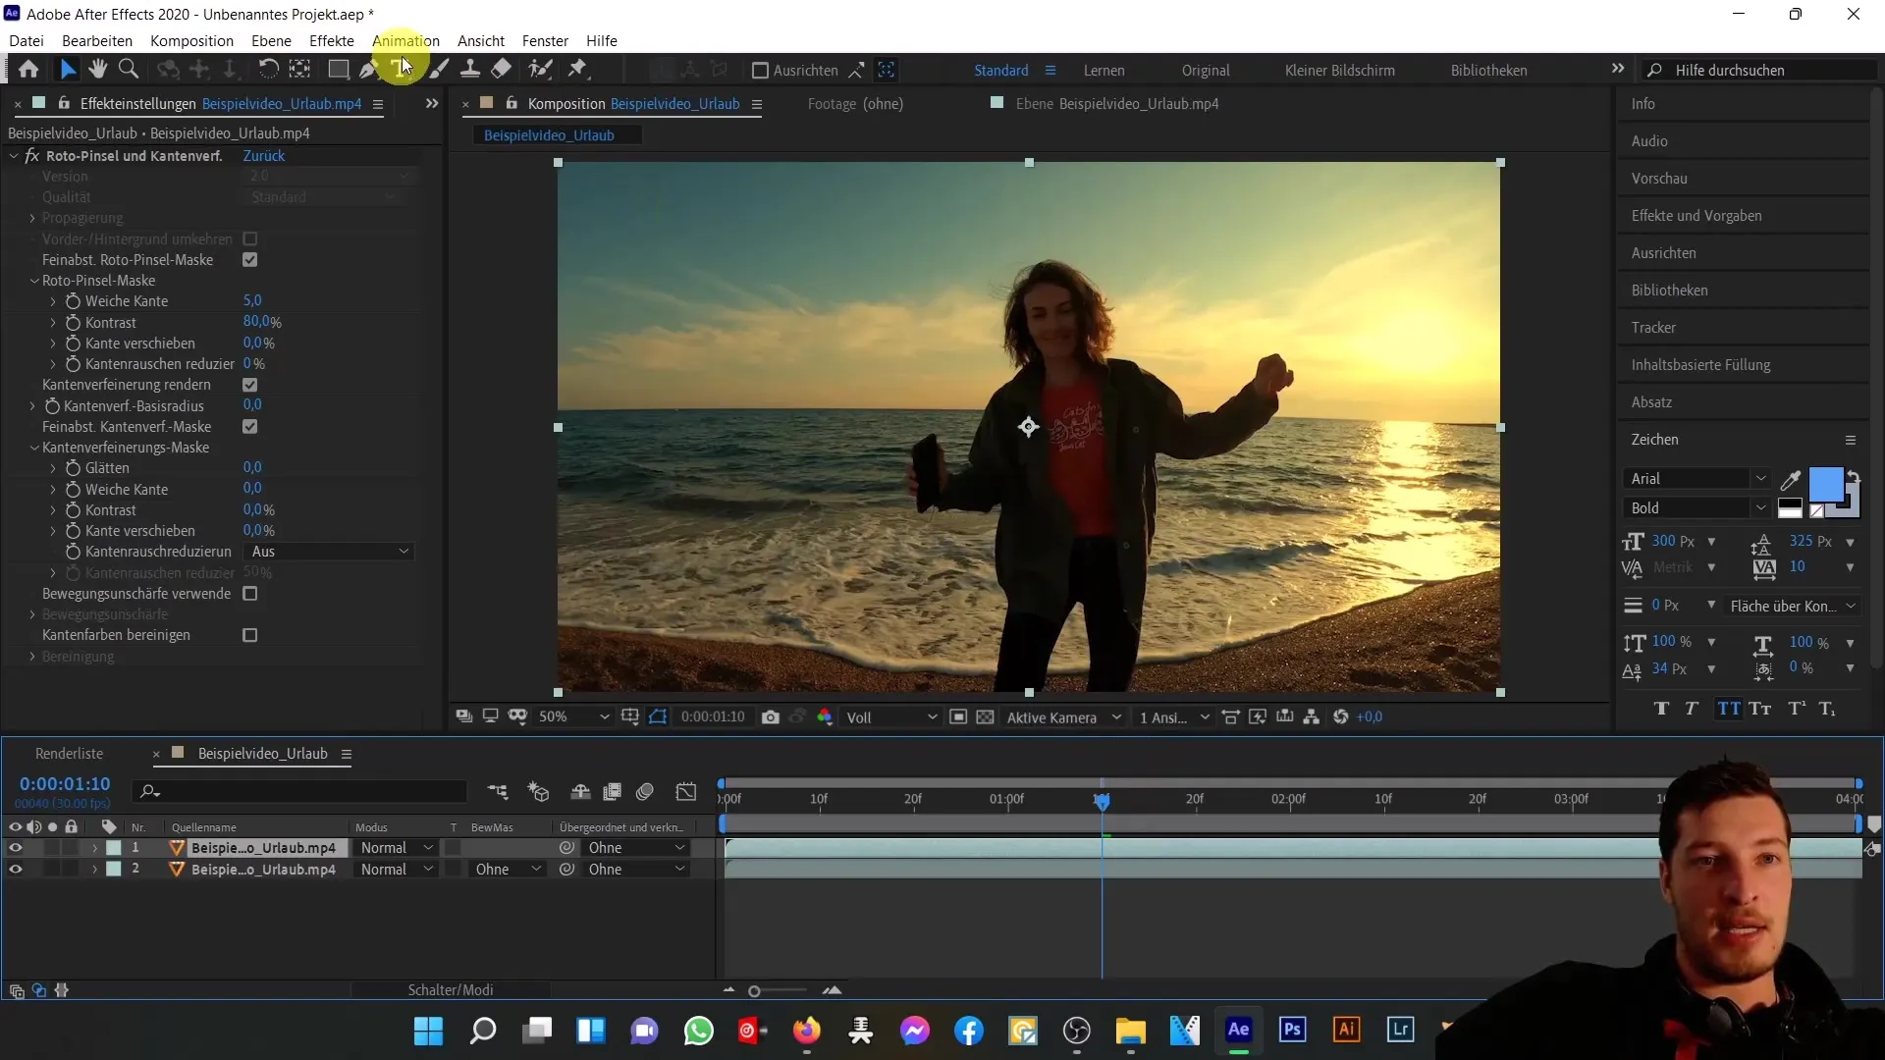The height and width of the screenshot is (1060, 1885).
Task: Click the snapshot camera icon in viewer
Action: [771, 717]
